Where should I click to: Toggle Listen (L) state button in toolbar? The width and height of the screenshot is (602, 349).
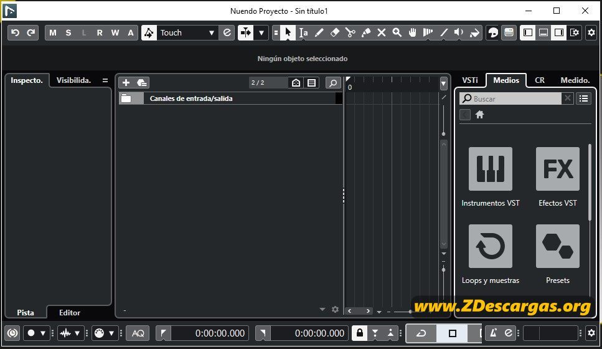click(x=83, y=32)
